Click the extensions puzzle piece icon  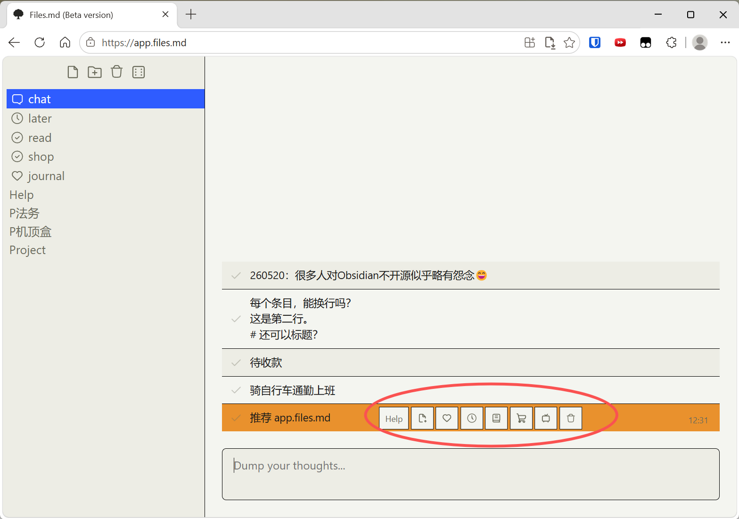point(671,42)
